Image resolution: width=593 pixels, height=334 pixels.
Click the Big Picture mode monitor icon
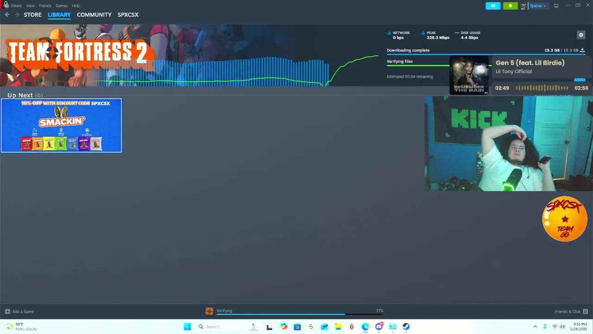point(556,6)
